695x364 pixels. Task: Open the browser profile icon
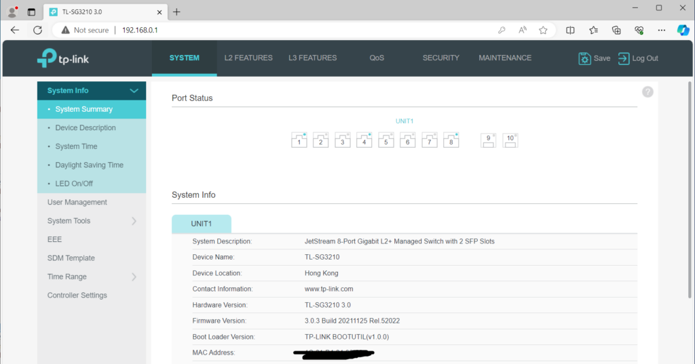(x=12, y=12)
